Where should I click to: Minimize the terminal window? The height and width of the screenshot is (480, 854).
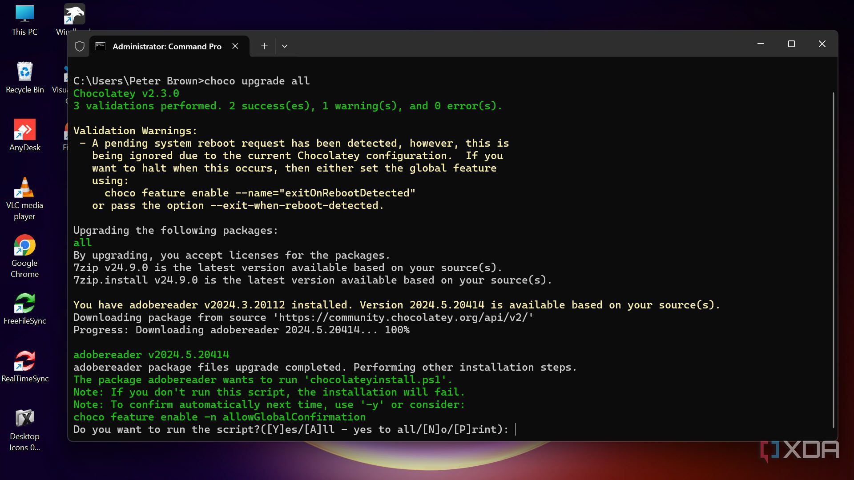click(x=761, y=44)
